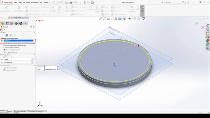Image resolution: width=210 pixels, height=118 pixels.
Task: Click the Print icon in the top toolbar
Action: pyautogui.click(x=71, y=2)
